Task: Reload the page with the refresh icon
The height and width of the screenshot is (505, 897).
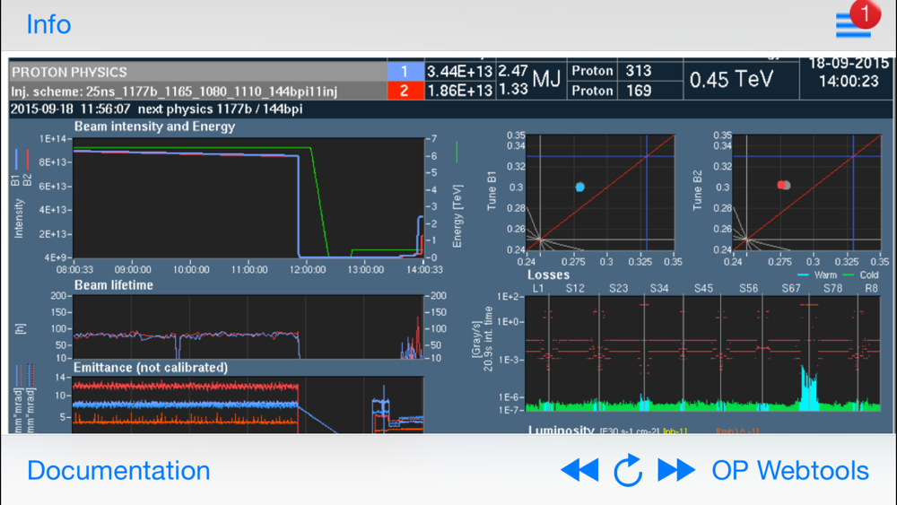Action: 628,470
